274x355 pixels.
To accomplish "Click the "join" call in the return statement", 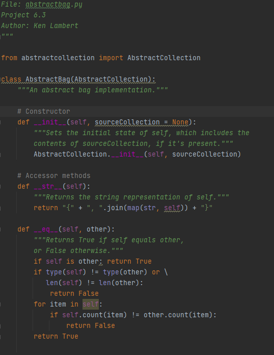I will [115, 208].
